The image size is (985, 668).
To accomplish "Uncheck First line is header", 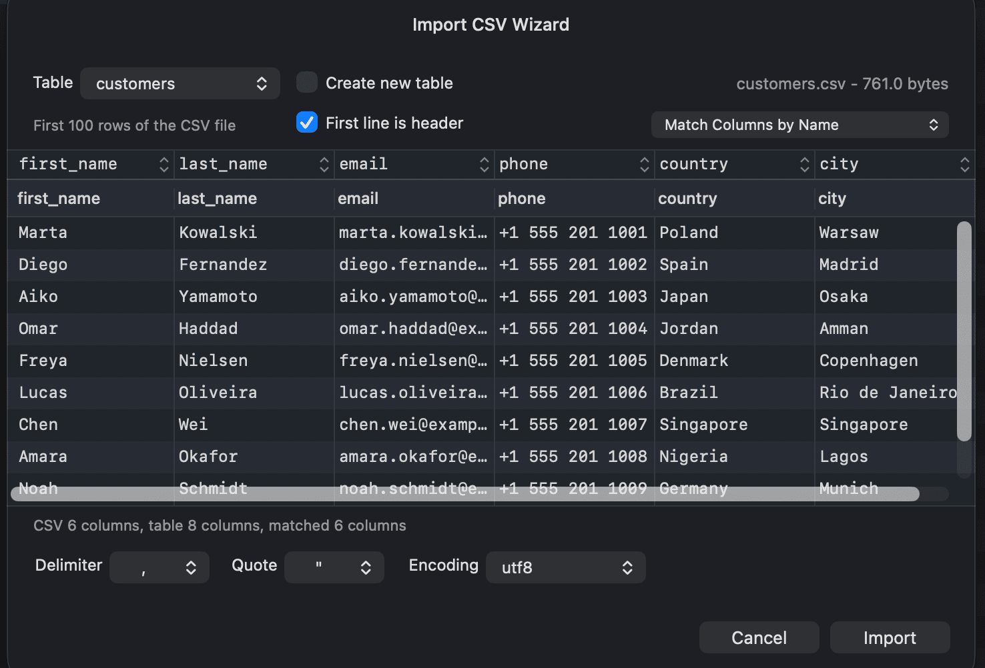I will click(x=307, y=123).
